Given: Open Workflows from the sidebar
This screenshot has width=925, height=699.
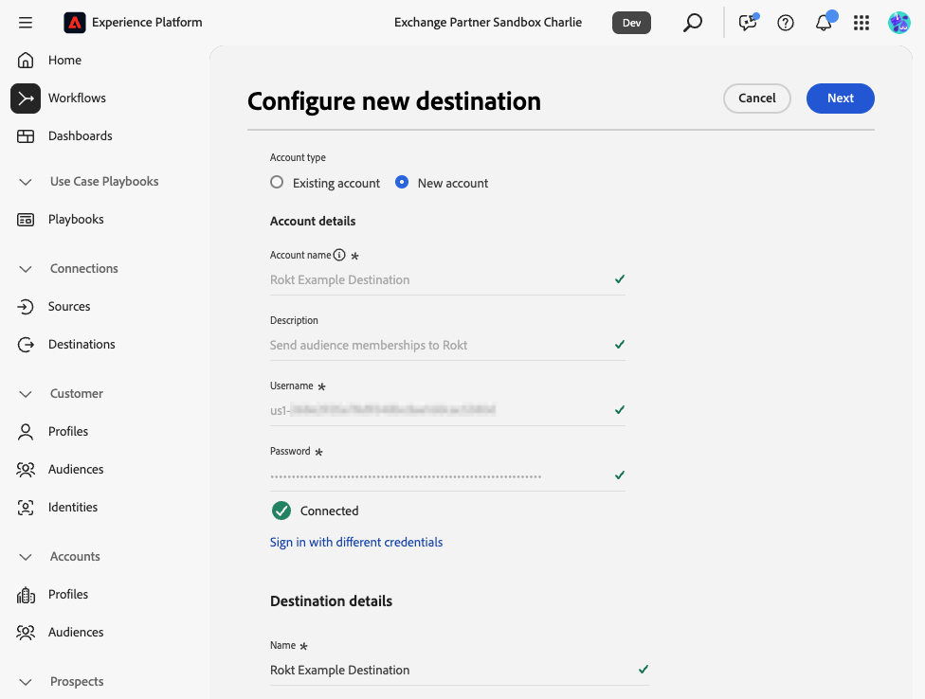Looking at the screenshot, I should click(x=77, y=99).
